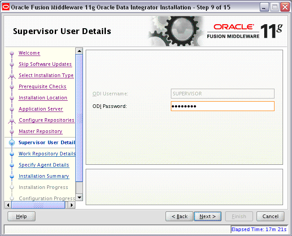The width and height of the screenshot is (292, 236).
Task: Click the disabled ODI Username field
Action: (x=222, y=94)
